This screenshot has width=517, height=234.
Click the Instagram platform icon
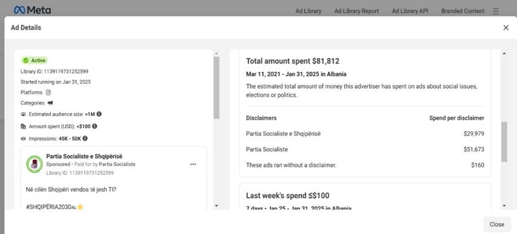[48, 93]
